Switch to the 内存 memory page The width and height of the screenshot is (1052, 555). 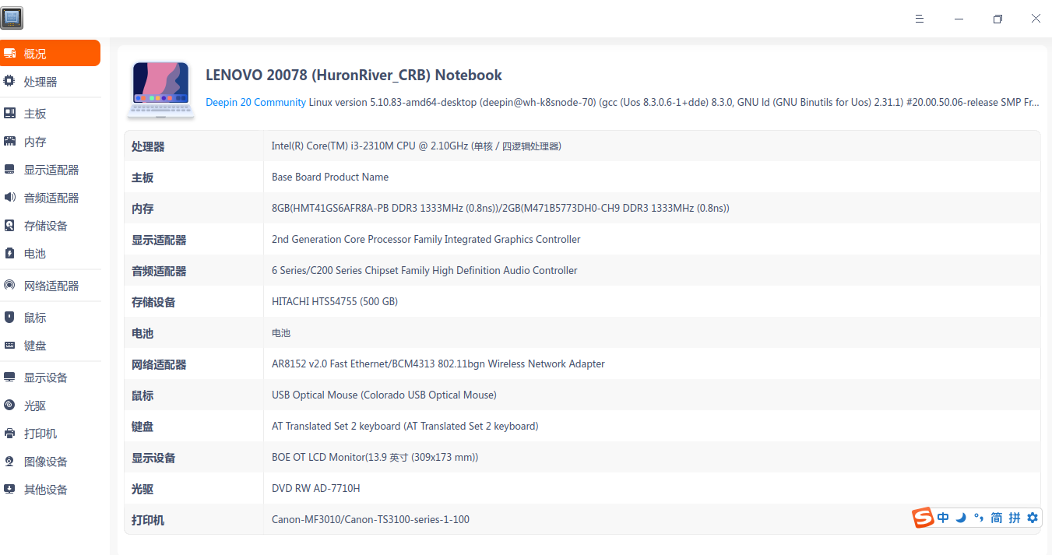pyautogui.click(x=35, y=142)
